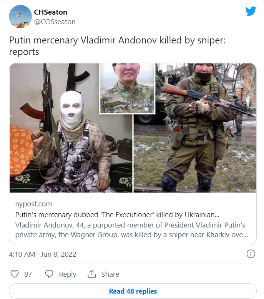Image resolution: width=264 pixels, height=299 pixels.
Task: Click the Share text label
Action: pos(110,274)
